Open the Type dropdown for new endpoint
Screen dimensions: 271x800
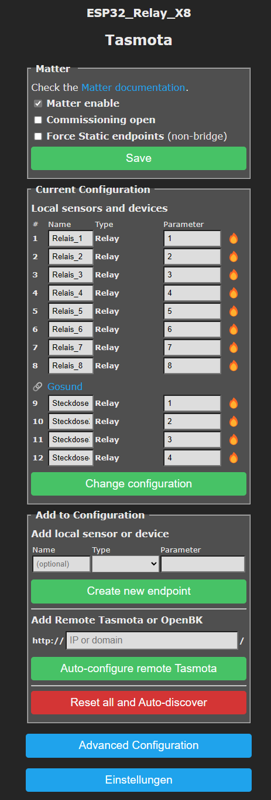click(x=125, y=564)
